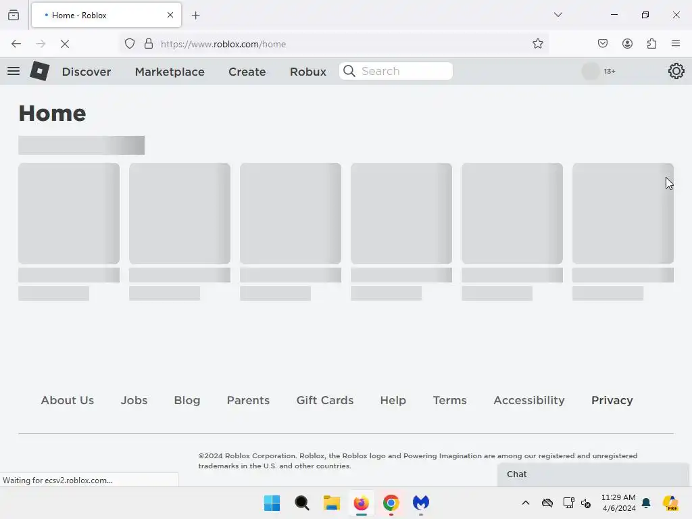The height and width of the screenshot is (519, 692).
Task: Open Firefox recent browsing view icon
Action: pos(14,15)
